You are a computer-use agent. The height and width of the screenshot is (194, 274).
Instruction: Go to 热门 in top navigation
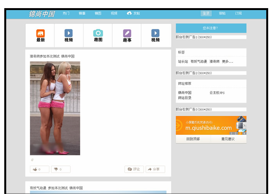66,13
